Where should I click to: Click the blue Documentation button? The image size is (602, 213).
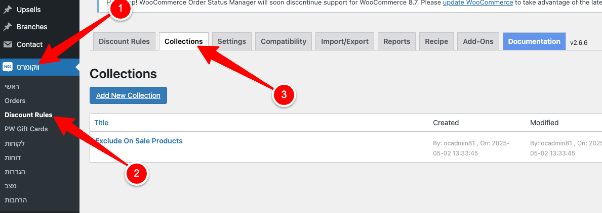534,41
